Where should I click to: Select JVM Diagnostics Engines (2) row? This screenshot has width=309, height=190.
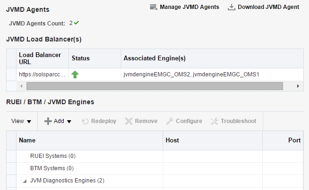coord(155,181)
